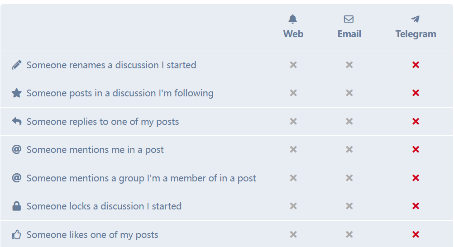The height and width of the screenshot is (247, 454).
Task: Enable Email notification for locked discussion
Action: [349, 206]
